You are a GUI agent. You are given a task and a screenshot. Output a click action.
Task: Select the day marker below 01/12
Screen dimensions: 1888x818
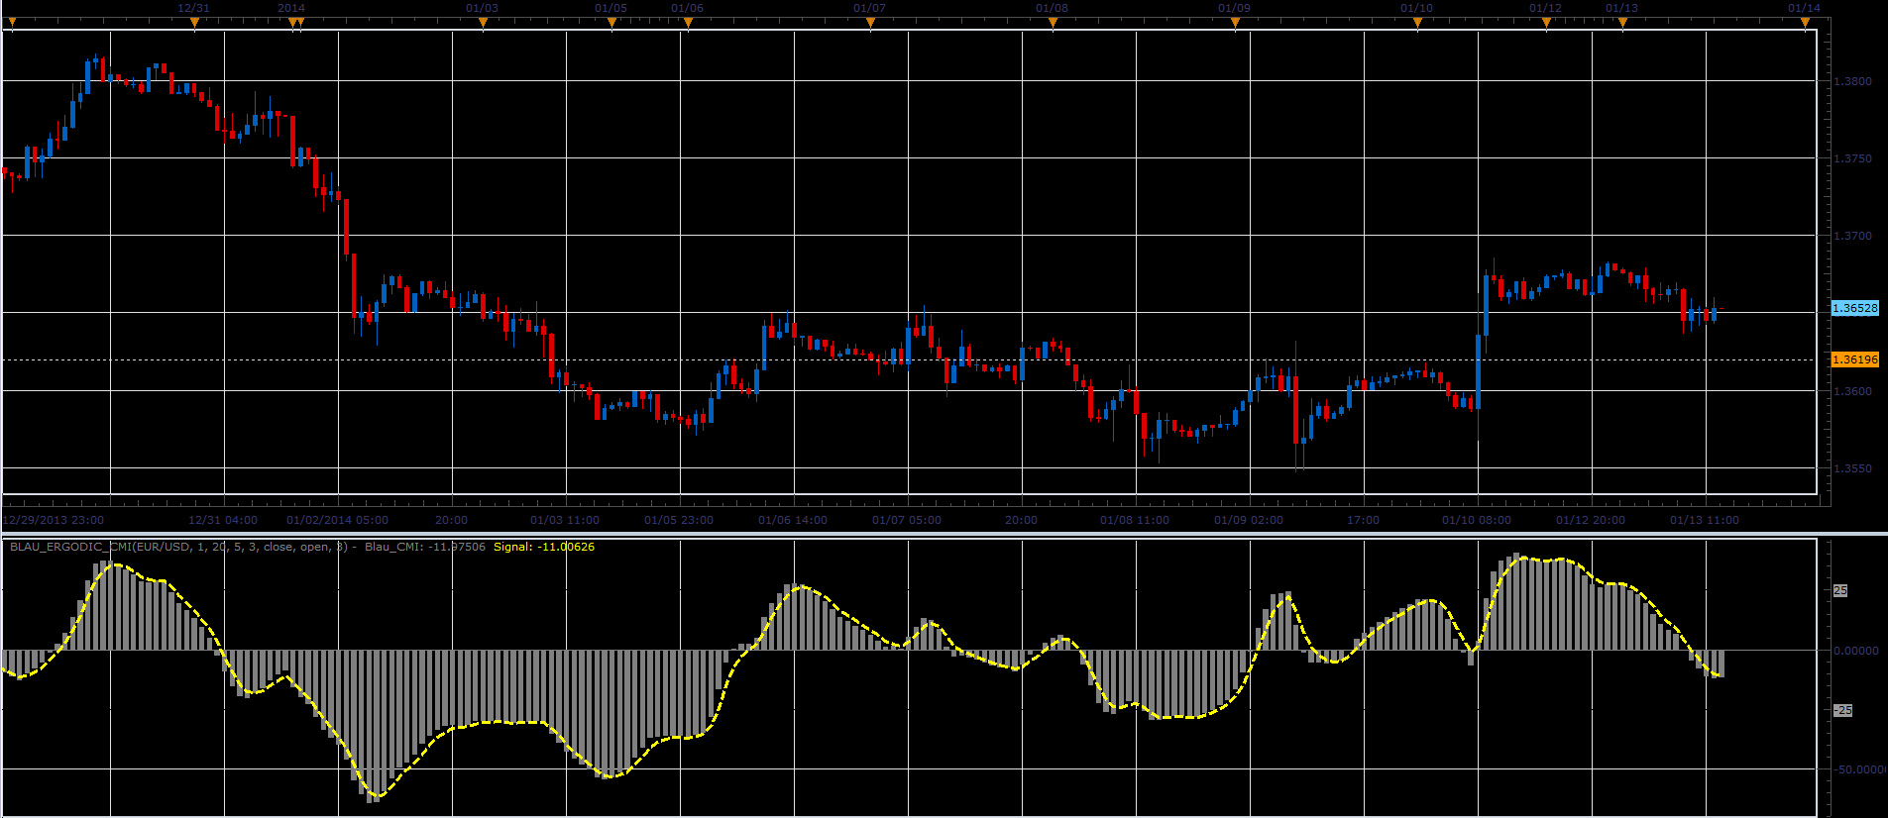click(x=1546, y=22)
